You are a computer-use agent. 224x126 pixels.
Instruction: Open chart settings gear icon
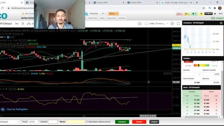point(172,23)
